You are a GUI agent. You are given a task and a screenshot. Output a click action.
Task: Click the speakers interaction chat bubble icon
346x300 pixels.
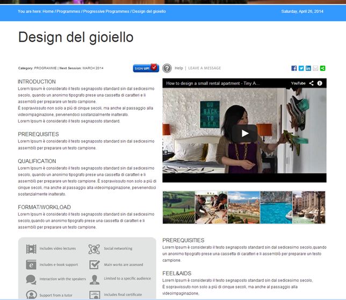(31, 280)
